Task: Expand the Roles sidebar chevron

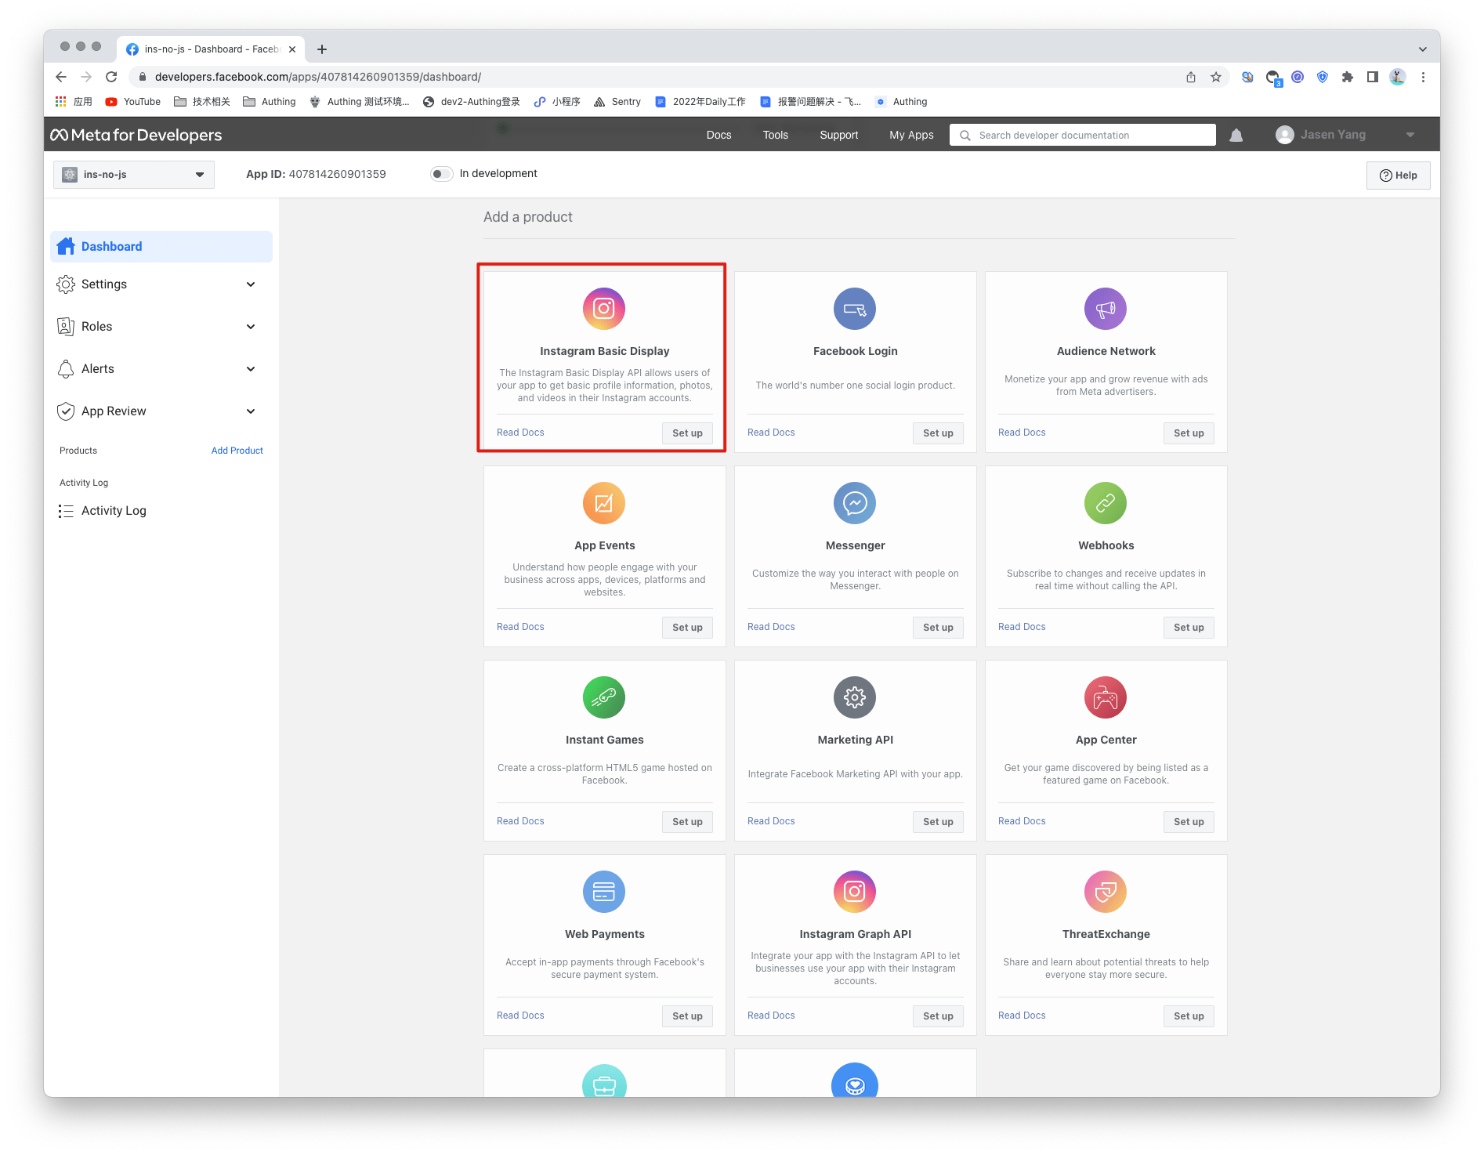Action: pyautogui.click(x=250, y=326)
